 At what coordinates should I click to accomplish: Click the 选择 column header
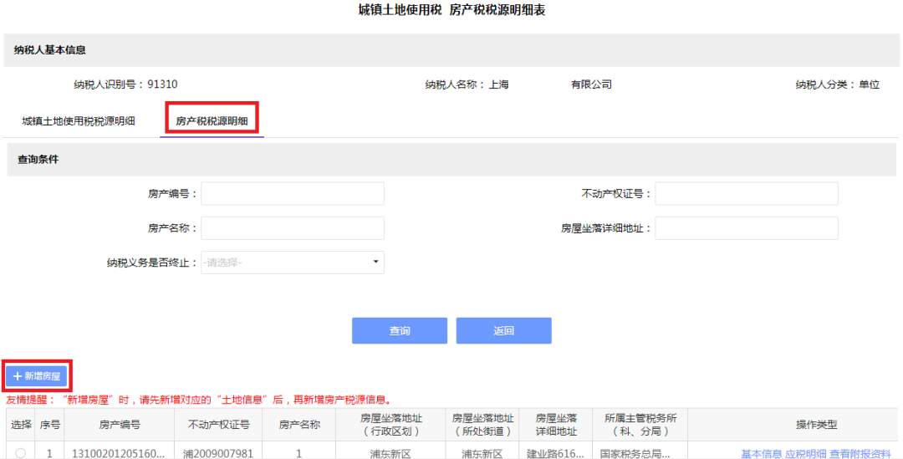click(x=21, y=425)
